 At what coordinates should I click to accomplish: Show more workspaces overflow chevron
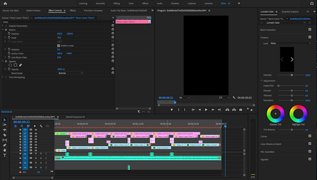(x=239, y=3)
